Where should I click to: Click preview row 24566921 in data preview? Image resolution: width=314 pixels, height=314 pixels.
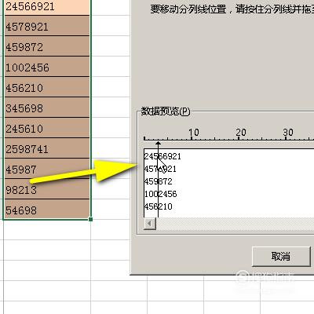coord(162,156)
